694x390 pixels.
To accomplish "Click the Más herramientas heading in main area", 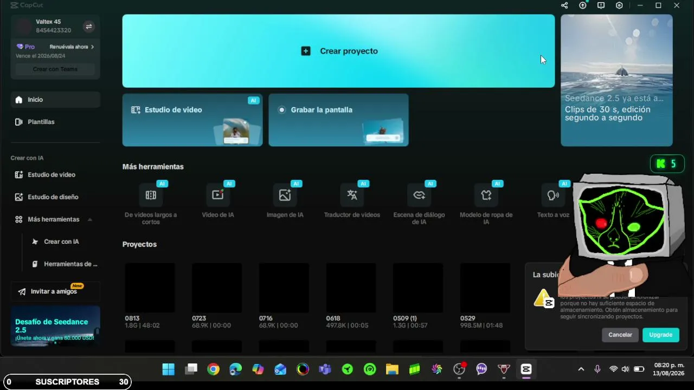I will coord(153,167).
